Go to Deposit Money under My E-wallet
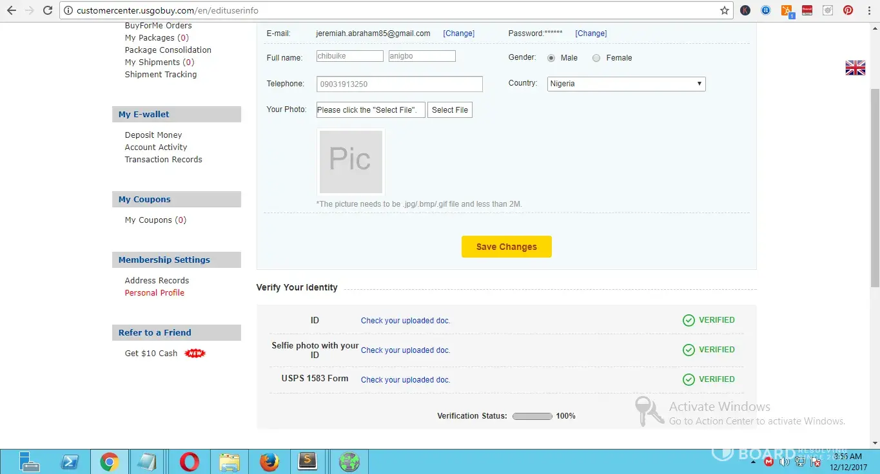 click(153, 135)
